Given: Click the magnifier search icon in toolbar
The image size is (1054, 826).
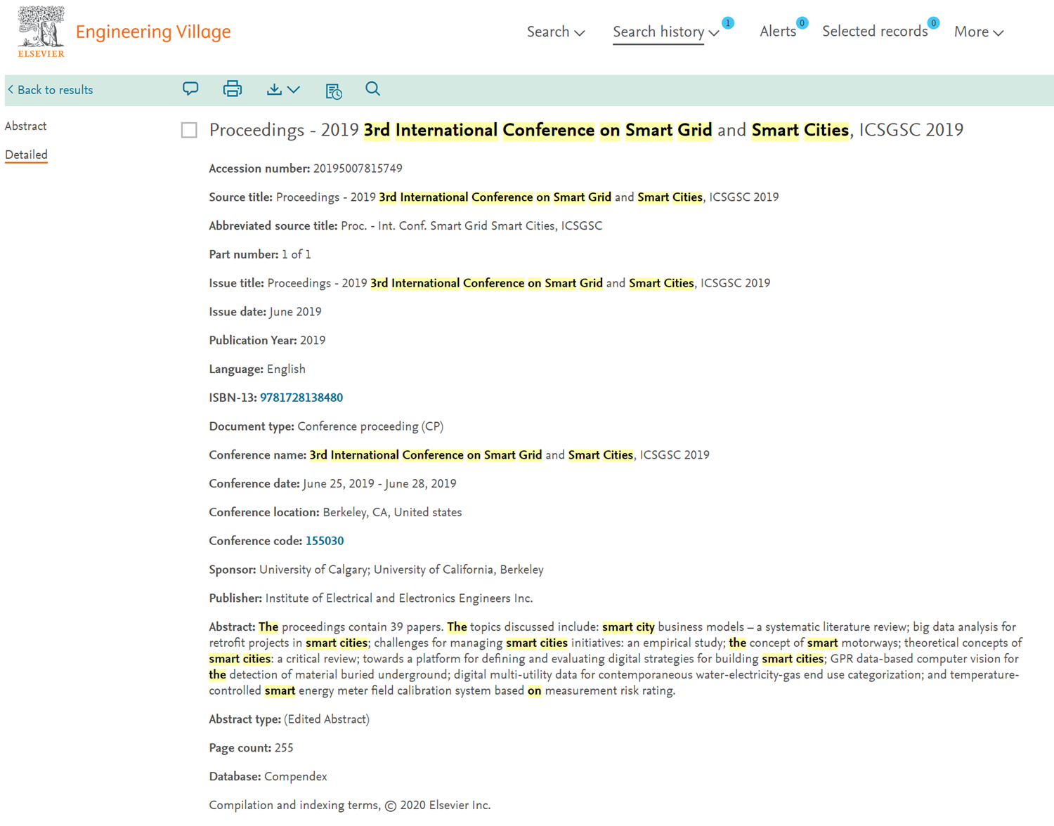Looking at the screenshot, I should [x=372, y=88].
